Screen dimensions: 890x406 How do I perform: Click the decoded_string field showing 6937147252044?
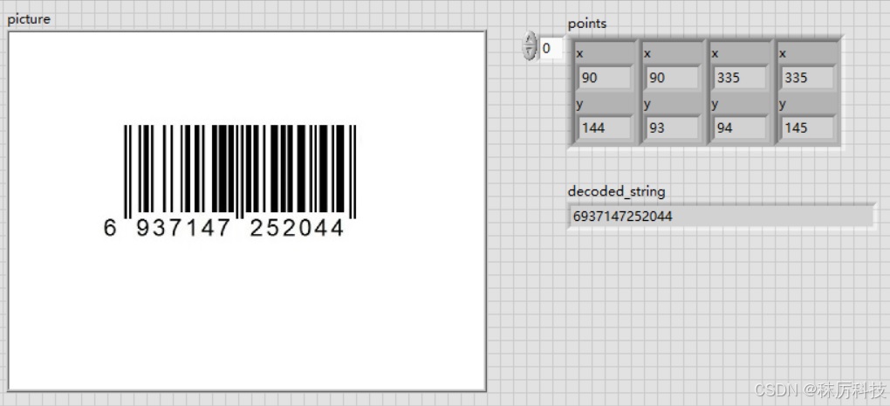click(x=721, y=217)
